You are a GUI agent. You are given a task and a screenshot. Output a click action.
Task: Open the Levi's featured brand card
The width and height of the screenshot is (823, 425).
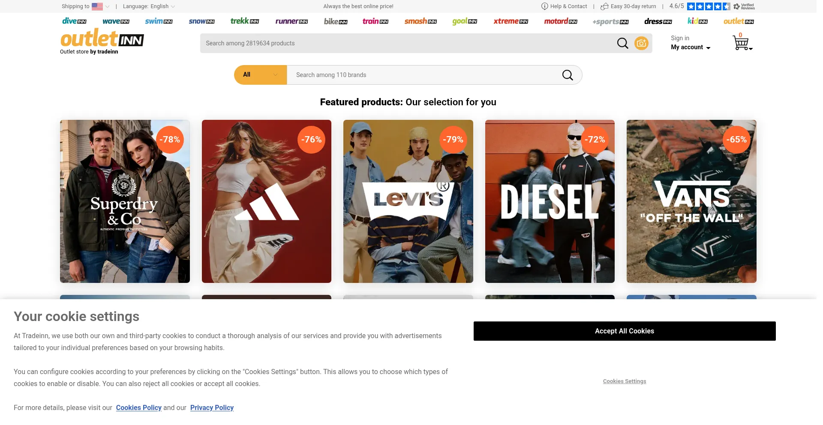408,201
